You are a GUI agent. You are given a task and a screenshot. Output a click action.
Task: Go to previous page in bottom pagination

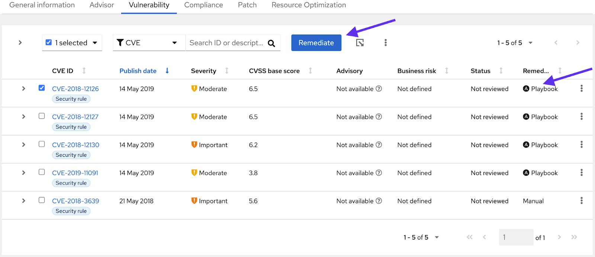(x=484, y=237)
